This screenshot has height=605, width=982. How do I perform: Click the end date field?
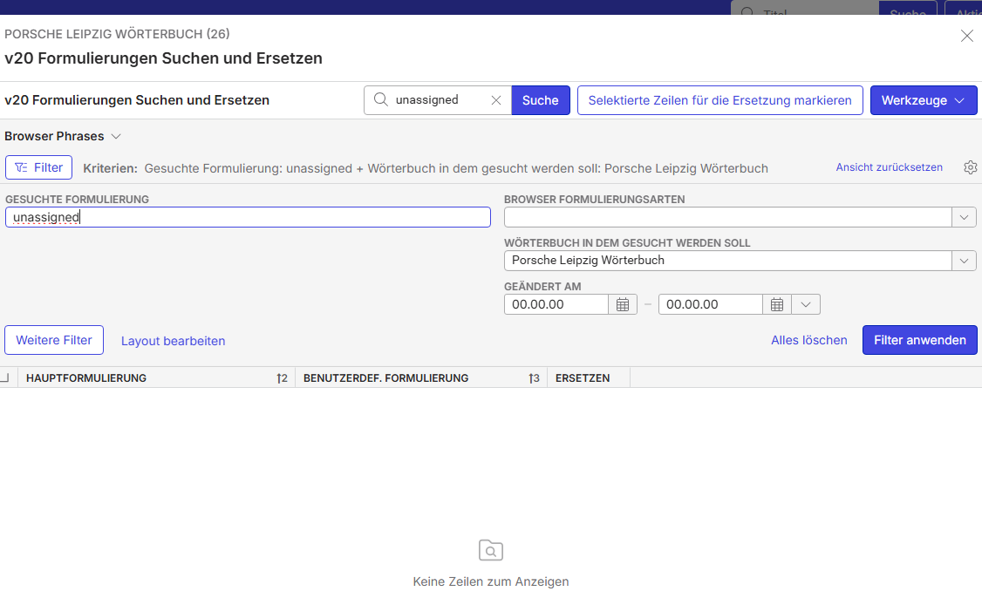[711, 304]
